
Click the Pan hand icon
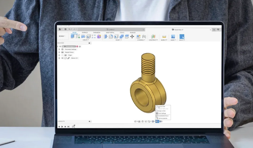(142, 121)
